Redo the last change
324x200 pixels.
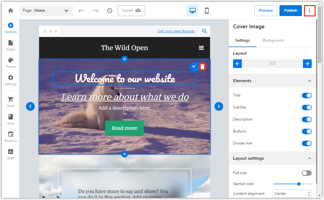[95, 11]
